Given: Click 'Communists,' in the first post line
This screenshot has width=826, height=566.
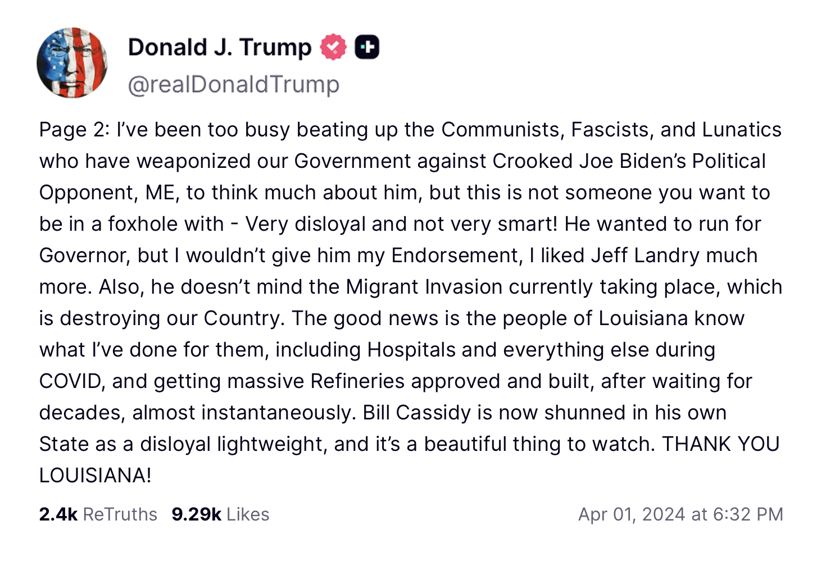Looking at the screenshot, I should coord(503,130).
